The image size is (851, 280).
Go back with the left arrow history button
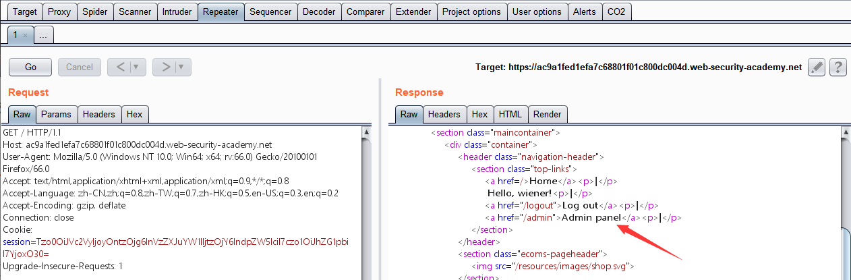coord(120,67)
